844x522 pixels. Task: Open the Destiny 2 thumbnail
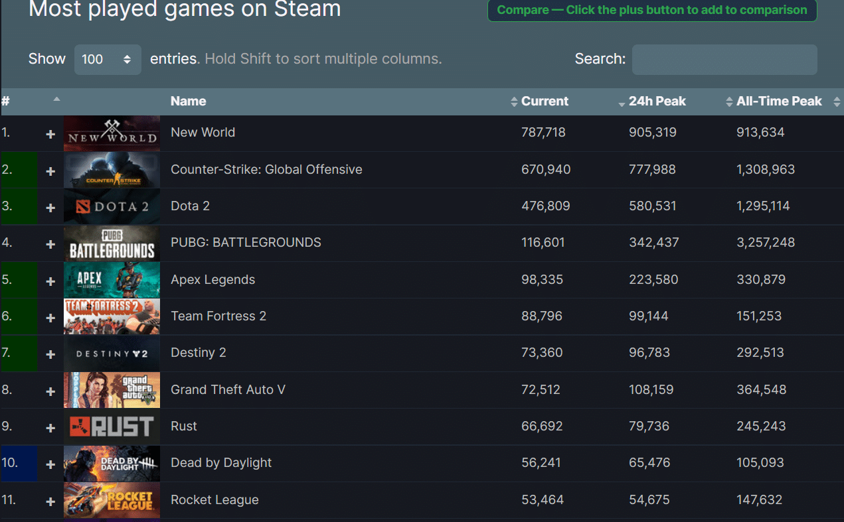[x=112, y=354]
